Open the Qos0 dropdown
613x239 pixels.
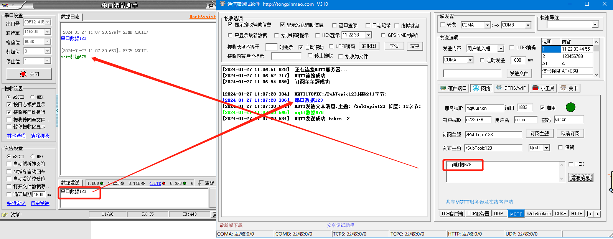click(546, 148)
